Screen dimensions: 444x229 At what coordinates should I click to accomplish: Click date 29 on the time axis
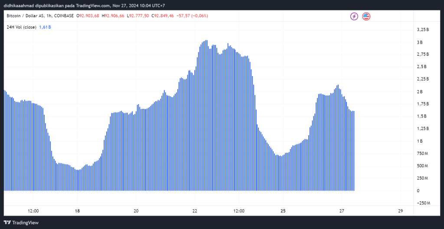pos(400,211)
